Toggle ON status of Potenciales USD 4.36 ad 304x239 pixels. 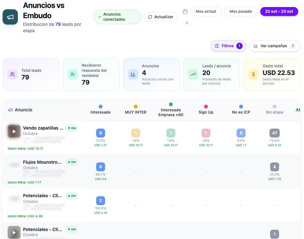click(x=72, y=196)
